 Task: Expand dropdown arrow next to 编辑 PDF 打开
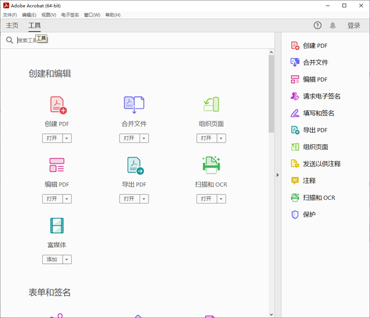[x=67, y=199]
